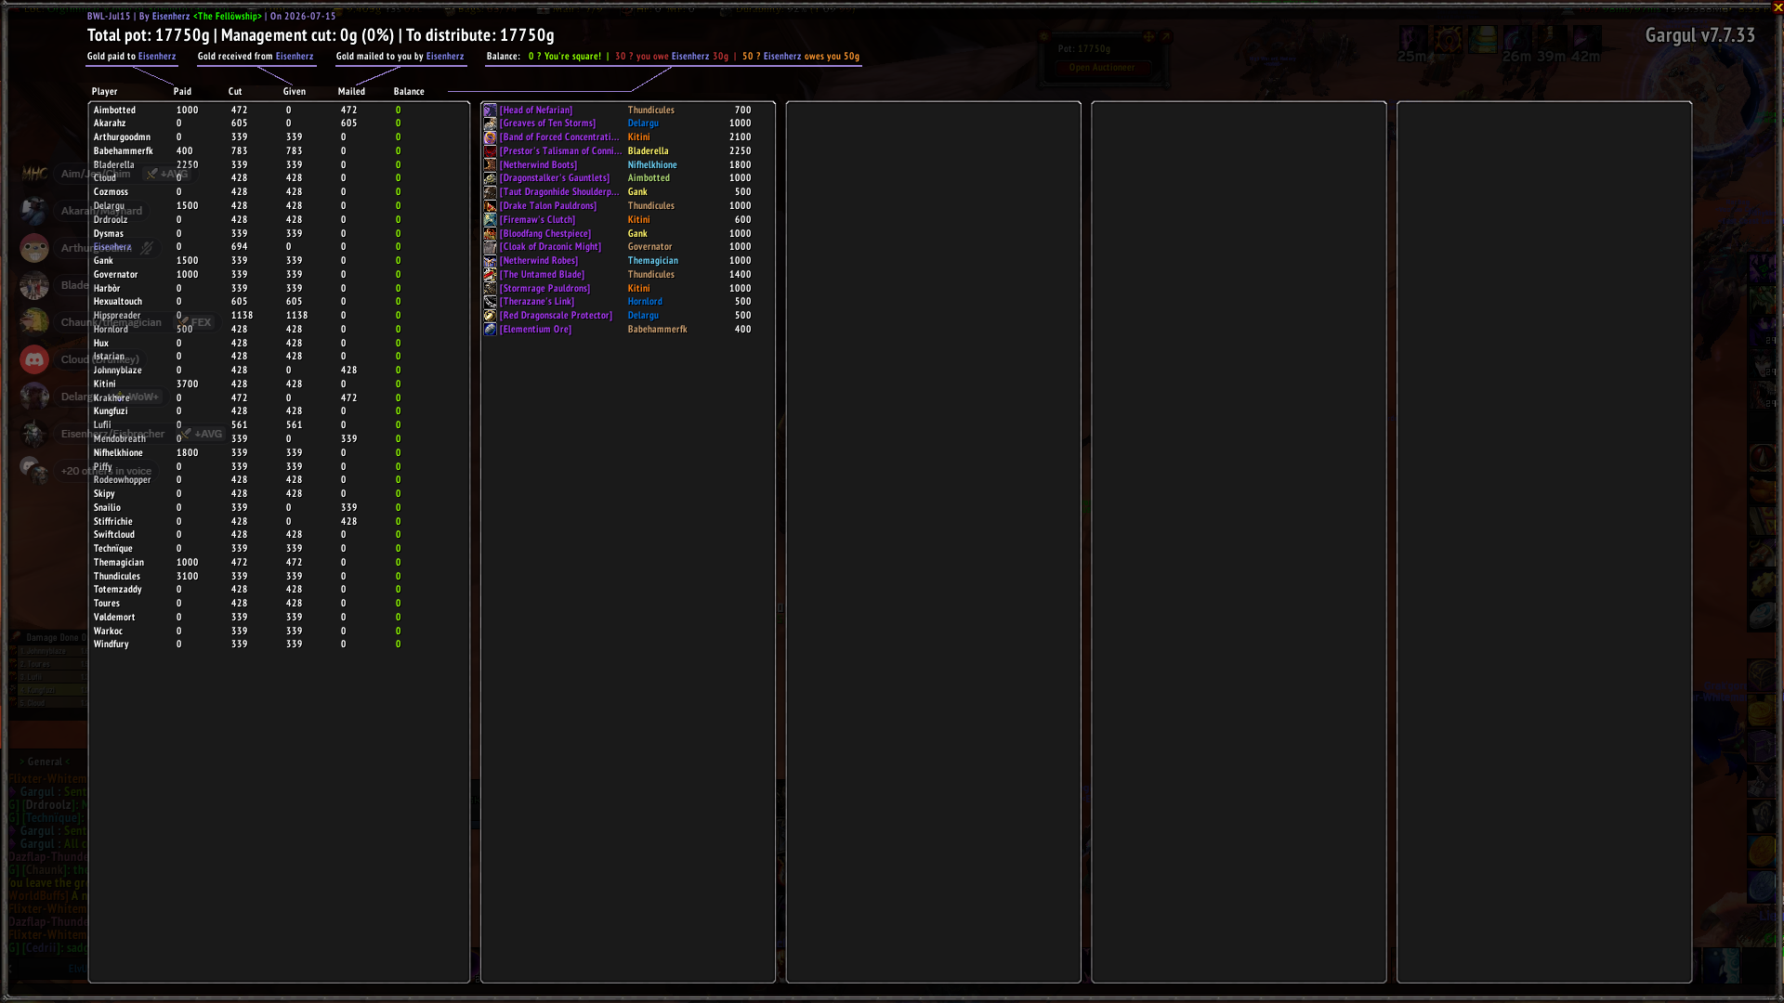This screenshot has width=1784, height=1003.
Task: Click the Greaves of Ten Storms item icon
Action: 490,124
